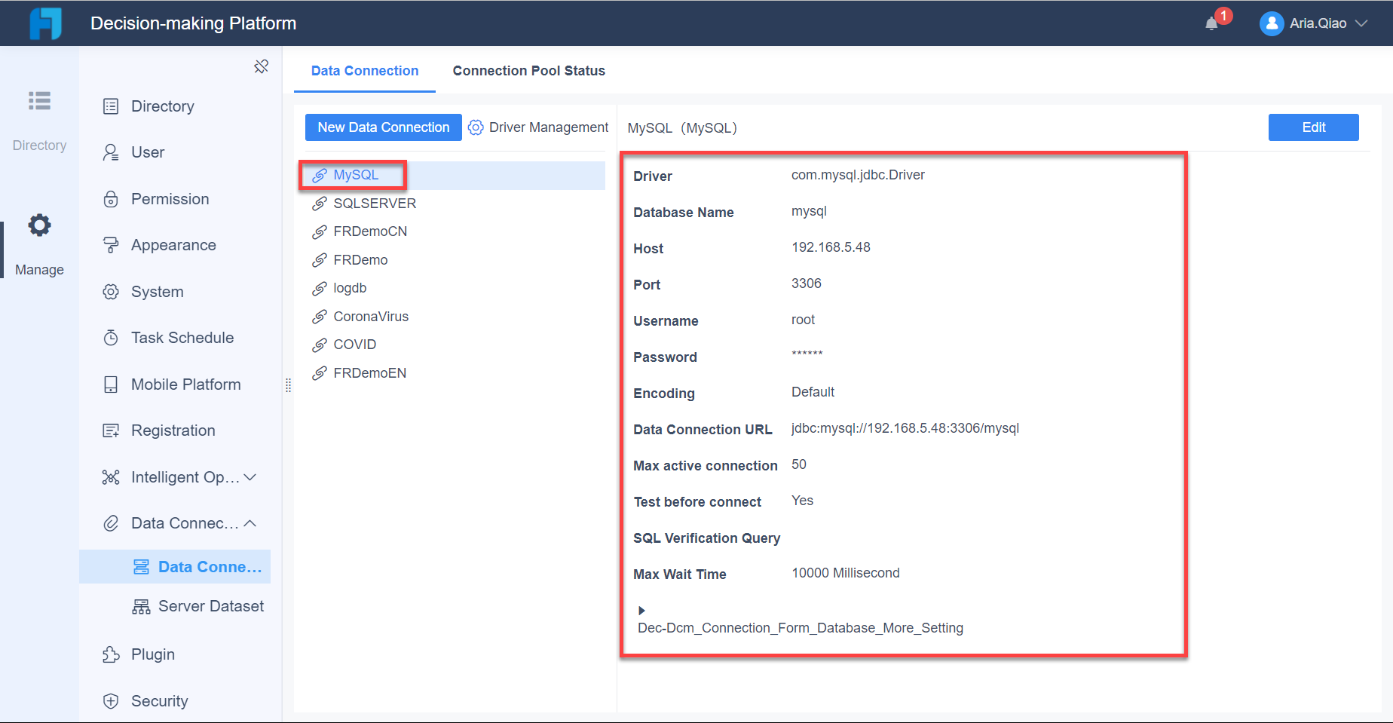Click the Mobile Platform tablet icon
1393x723 pixels.
click(111, 384)
